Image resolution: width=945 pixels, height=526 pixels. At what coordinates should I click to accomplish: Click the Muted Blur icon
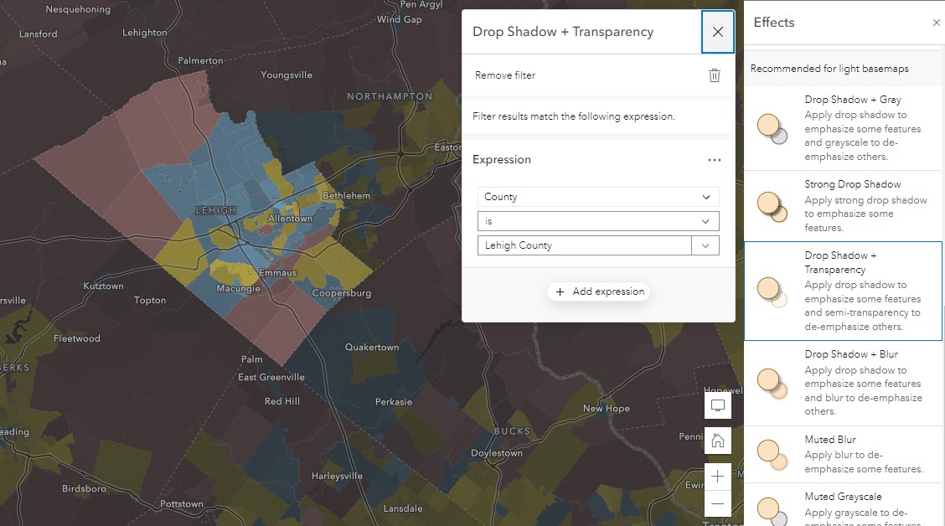point(772,455)
